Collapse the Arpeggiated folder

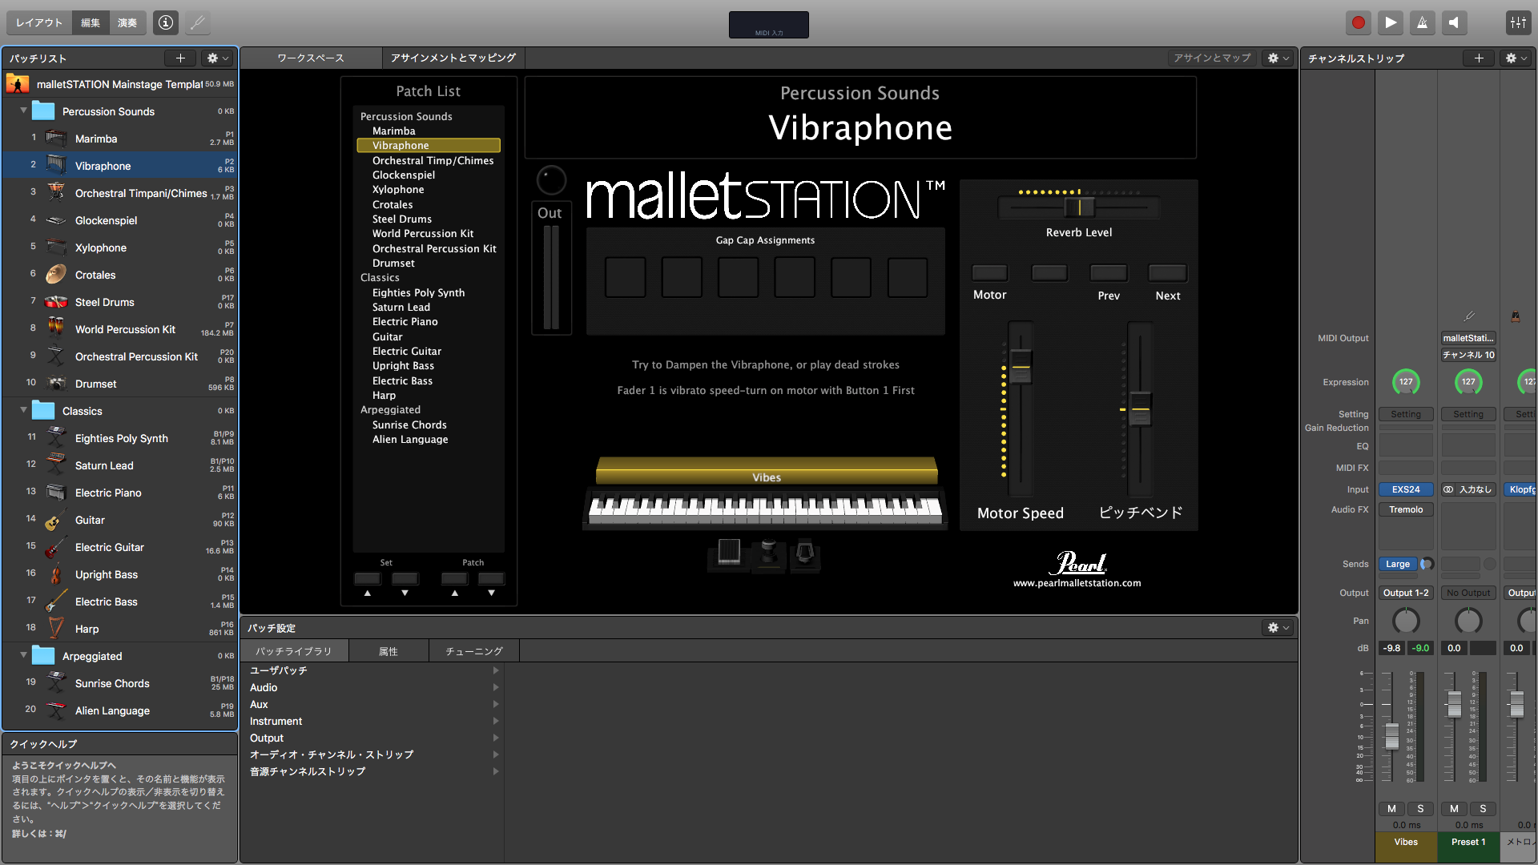click(x=23, y=655)
